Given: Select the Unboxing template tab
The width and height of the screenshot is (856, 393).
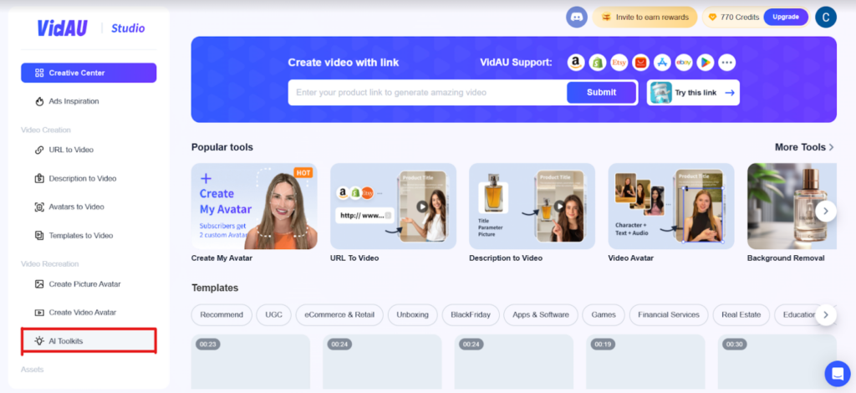Looking at the screenshot, I should tap(413, 315).
